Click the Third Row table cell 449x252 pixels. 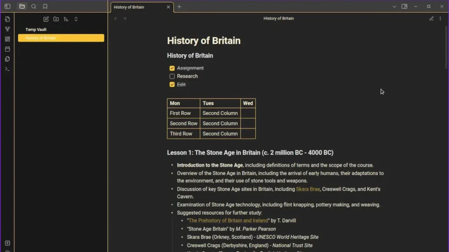tap(184, 134)
